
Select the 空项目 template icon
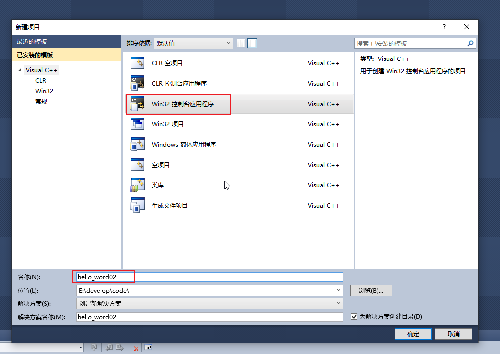click(138, 165)
